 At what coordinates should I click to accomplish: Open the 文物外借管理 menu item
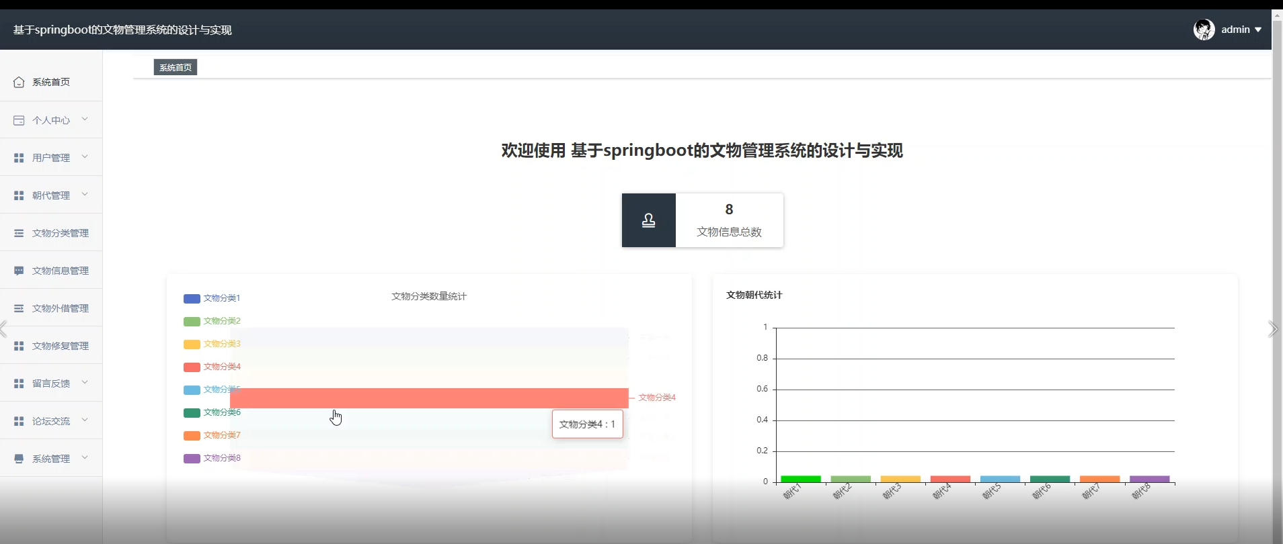pos(51,308)
